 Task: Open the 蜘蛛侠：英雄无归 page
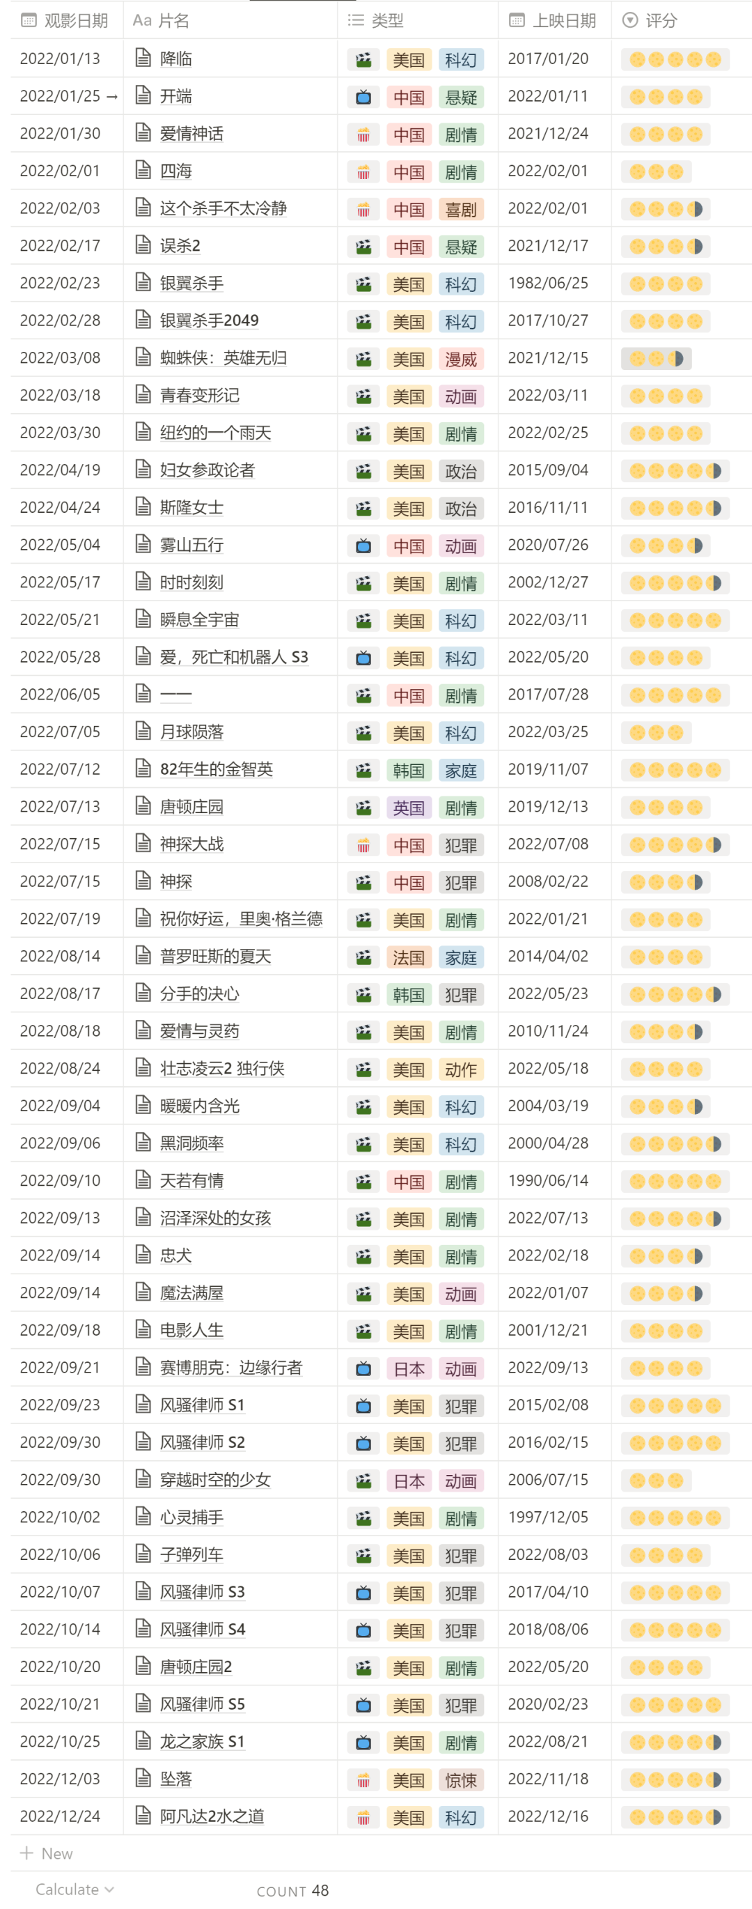tap(223, 358)
